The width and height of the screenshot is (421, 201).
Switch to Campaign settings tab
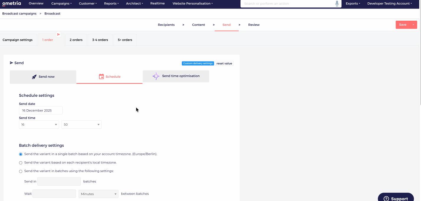(x=18, y=40)
